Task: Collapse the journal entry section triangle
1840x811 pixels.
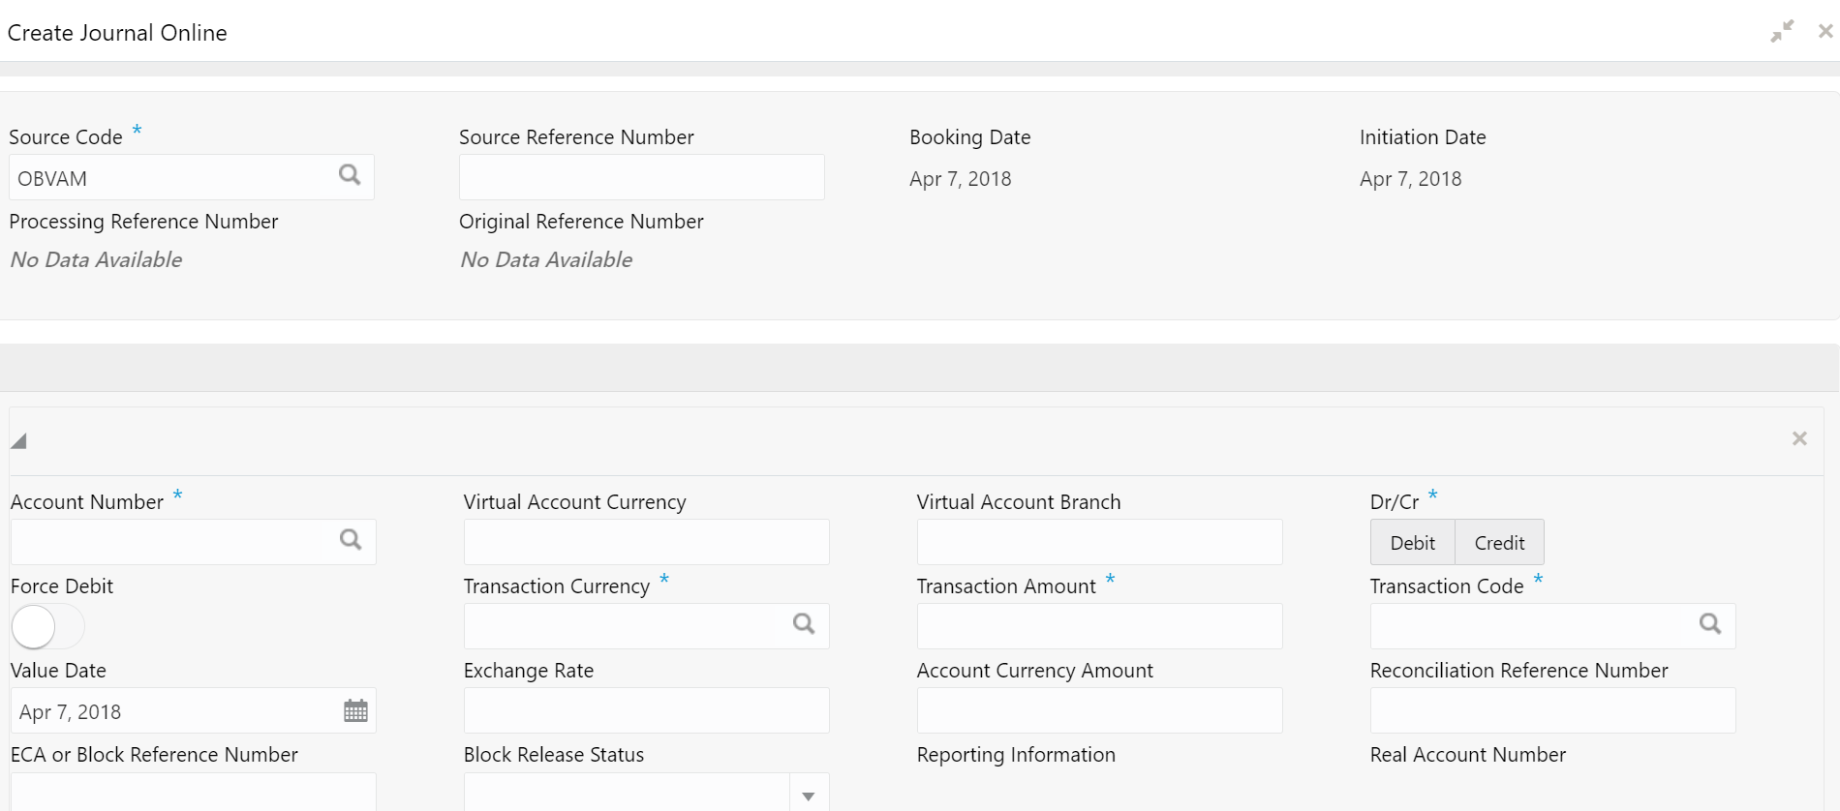Action: [18, 441]
